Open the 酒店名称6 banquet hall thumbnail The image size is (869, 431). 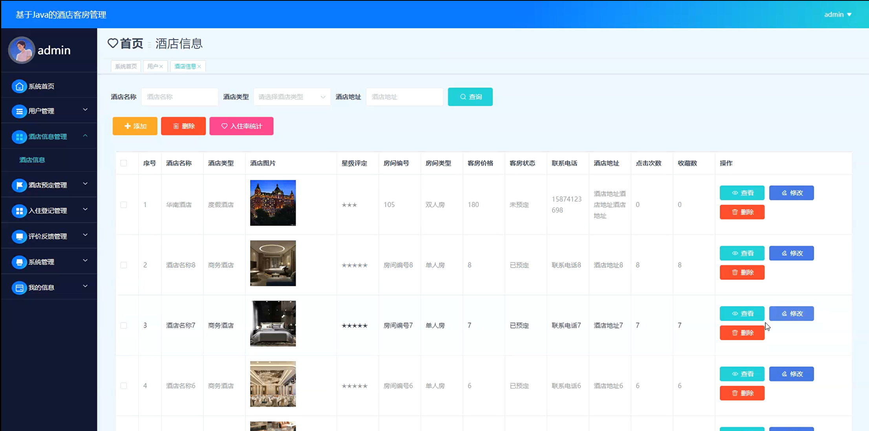tap(273, 384)
